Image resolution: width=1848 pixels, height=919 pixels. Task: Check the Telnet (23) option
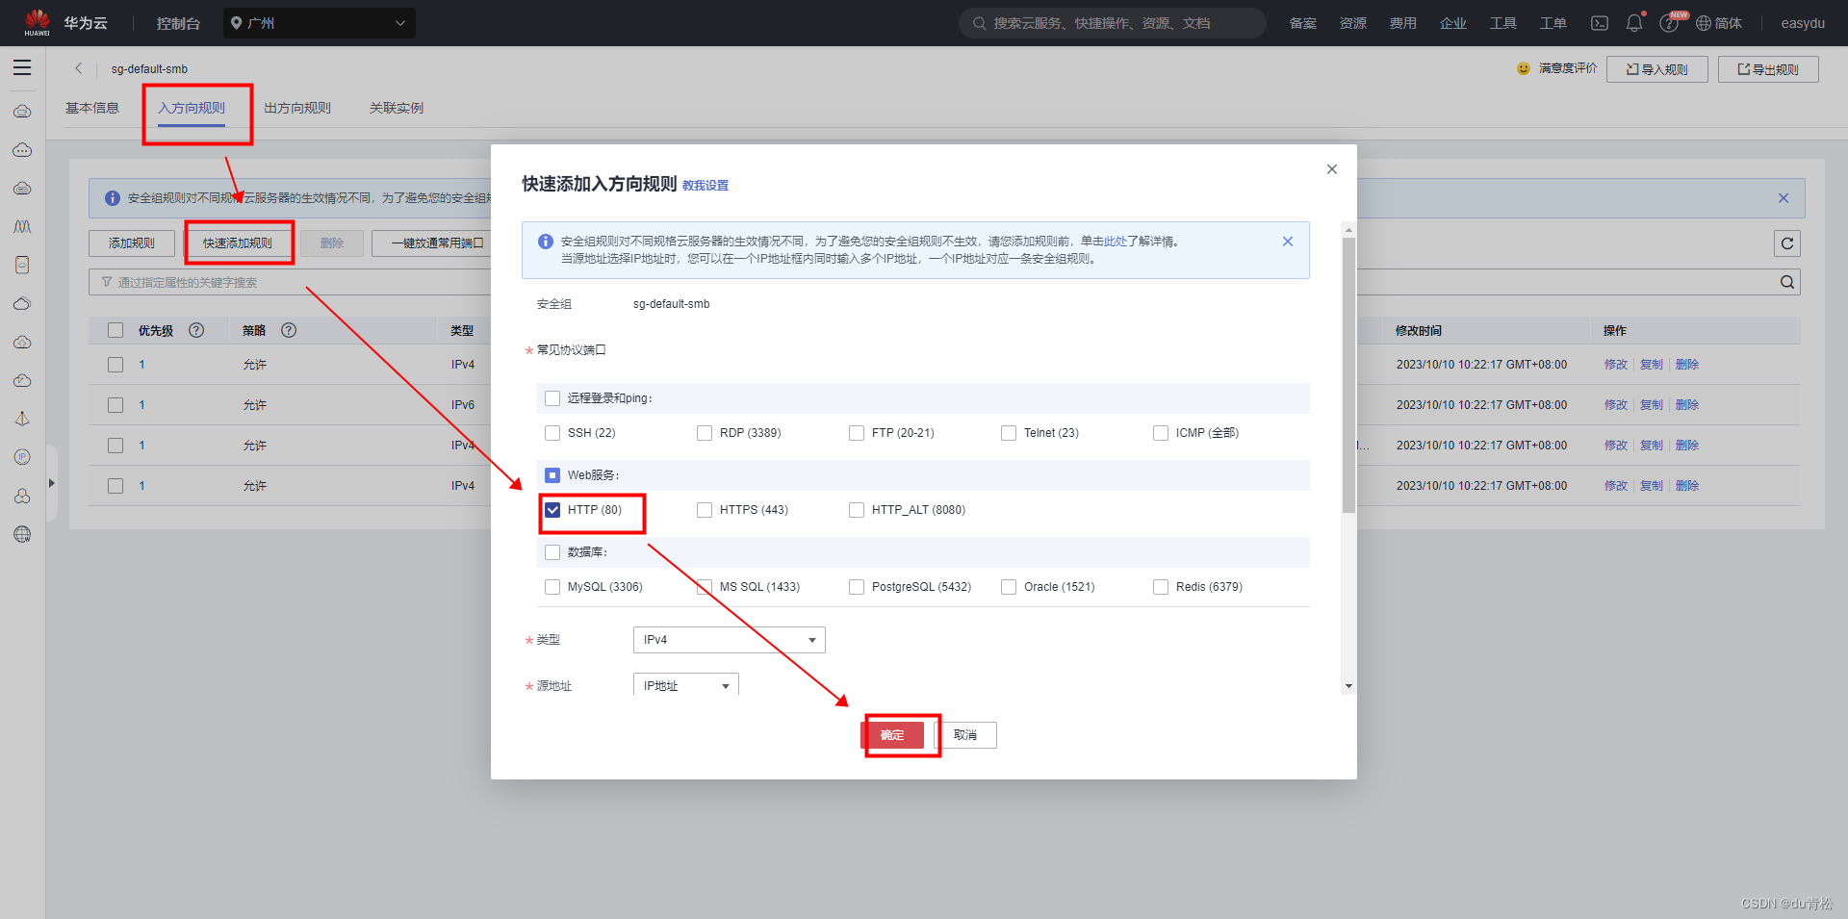click(x=1009, y=433)
